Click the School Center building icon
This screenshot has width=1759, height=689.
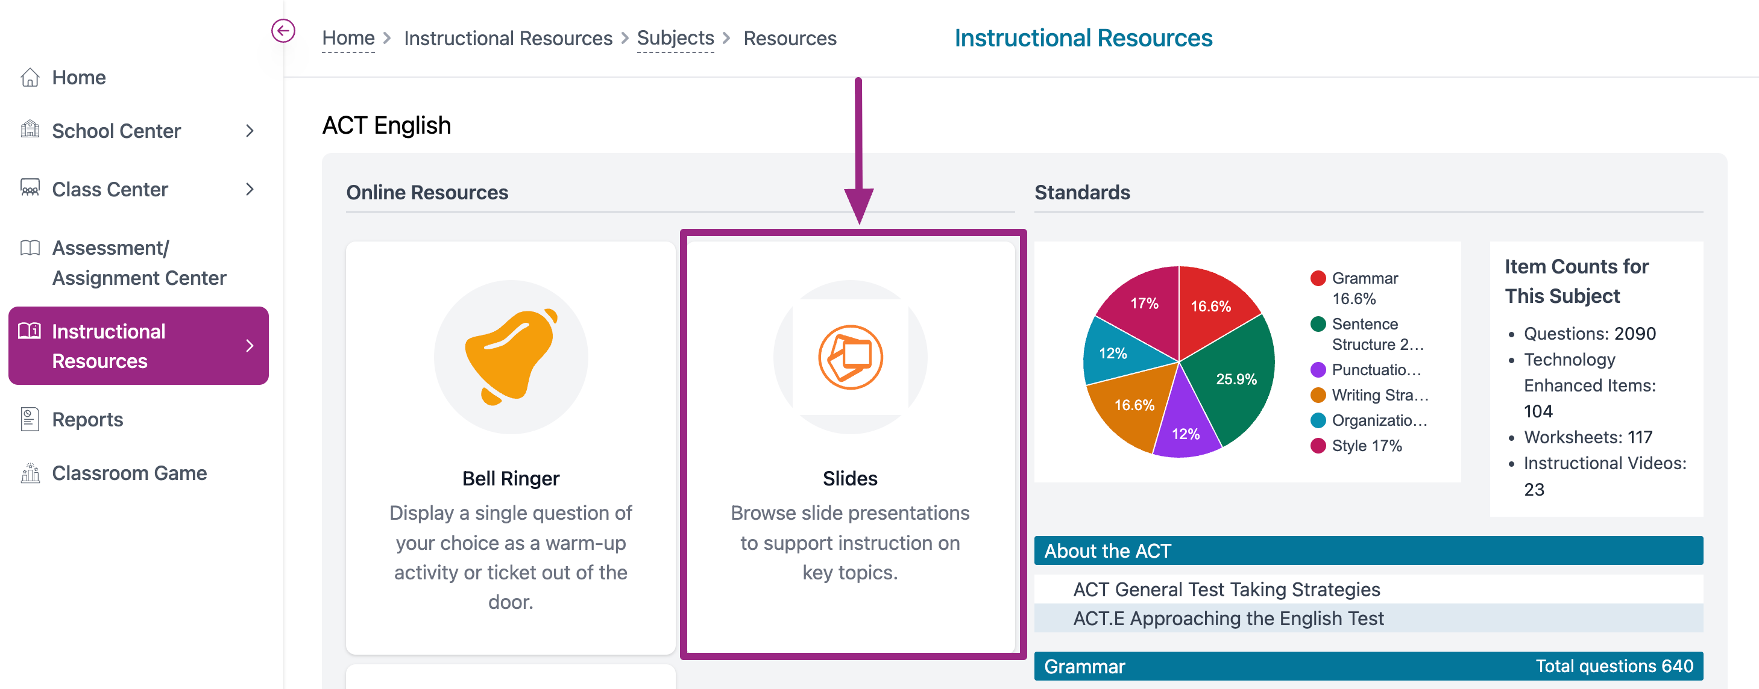pos(30,129)
